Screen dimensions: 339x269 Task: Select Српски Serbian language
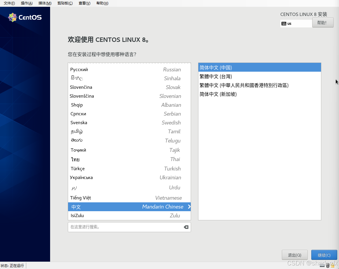129,114
